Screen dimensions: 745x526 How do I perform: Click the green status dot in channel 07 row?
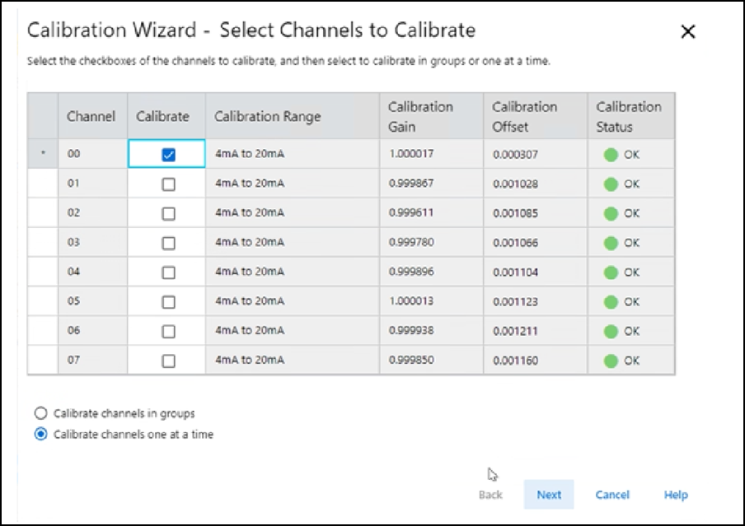[611, 361]
